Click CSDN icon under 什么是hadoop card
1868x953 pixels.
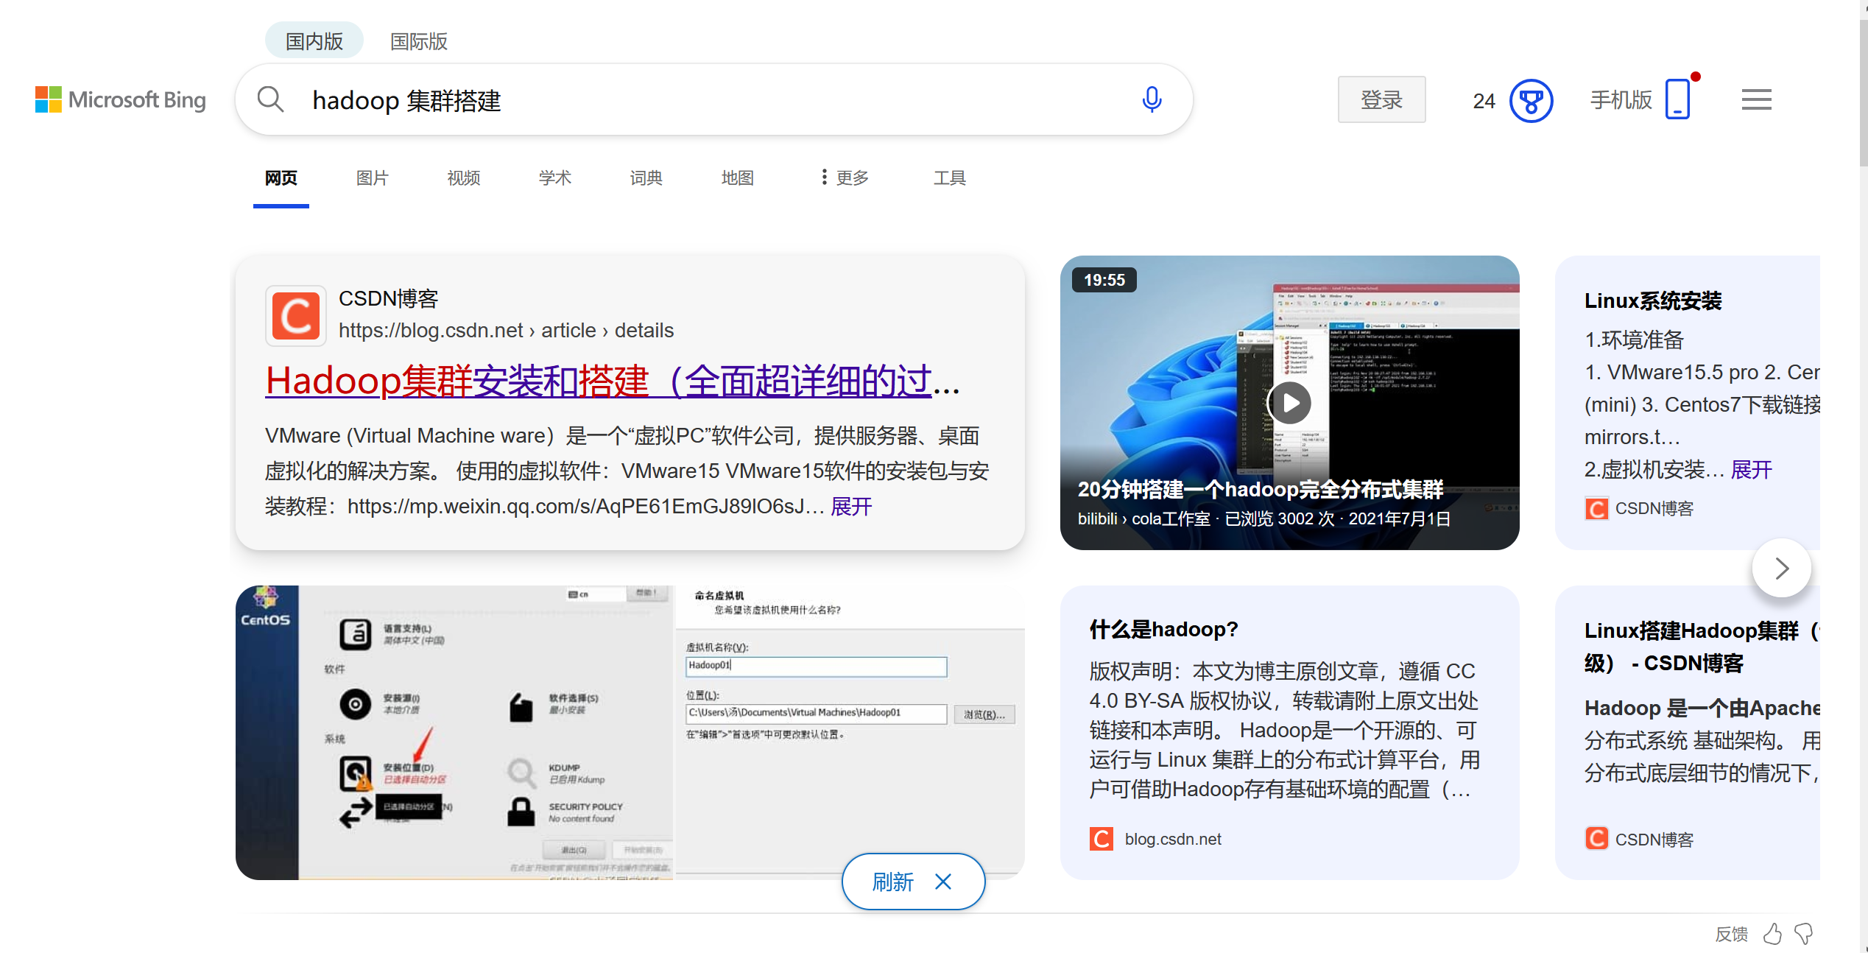pyautogui.click(x=1101, y=839)
